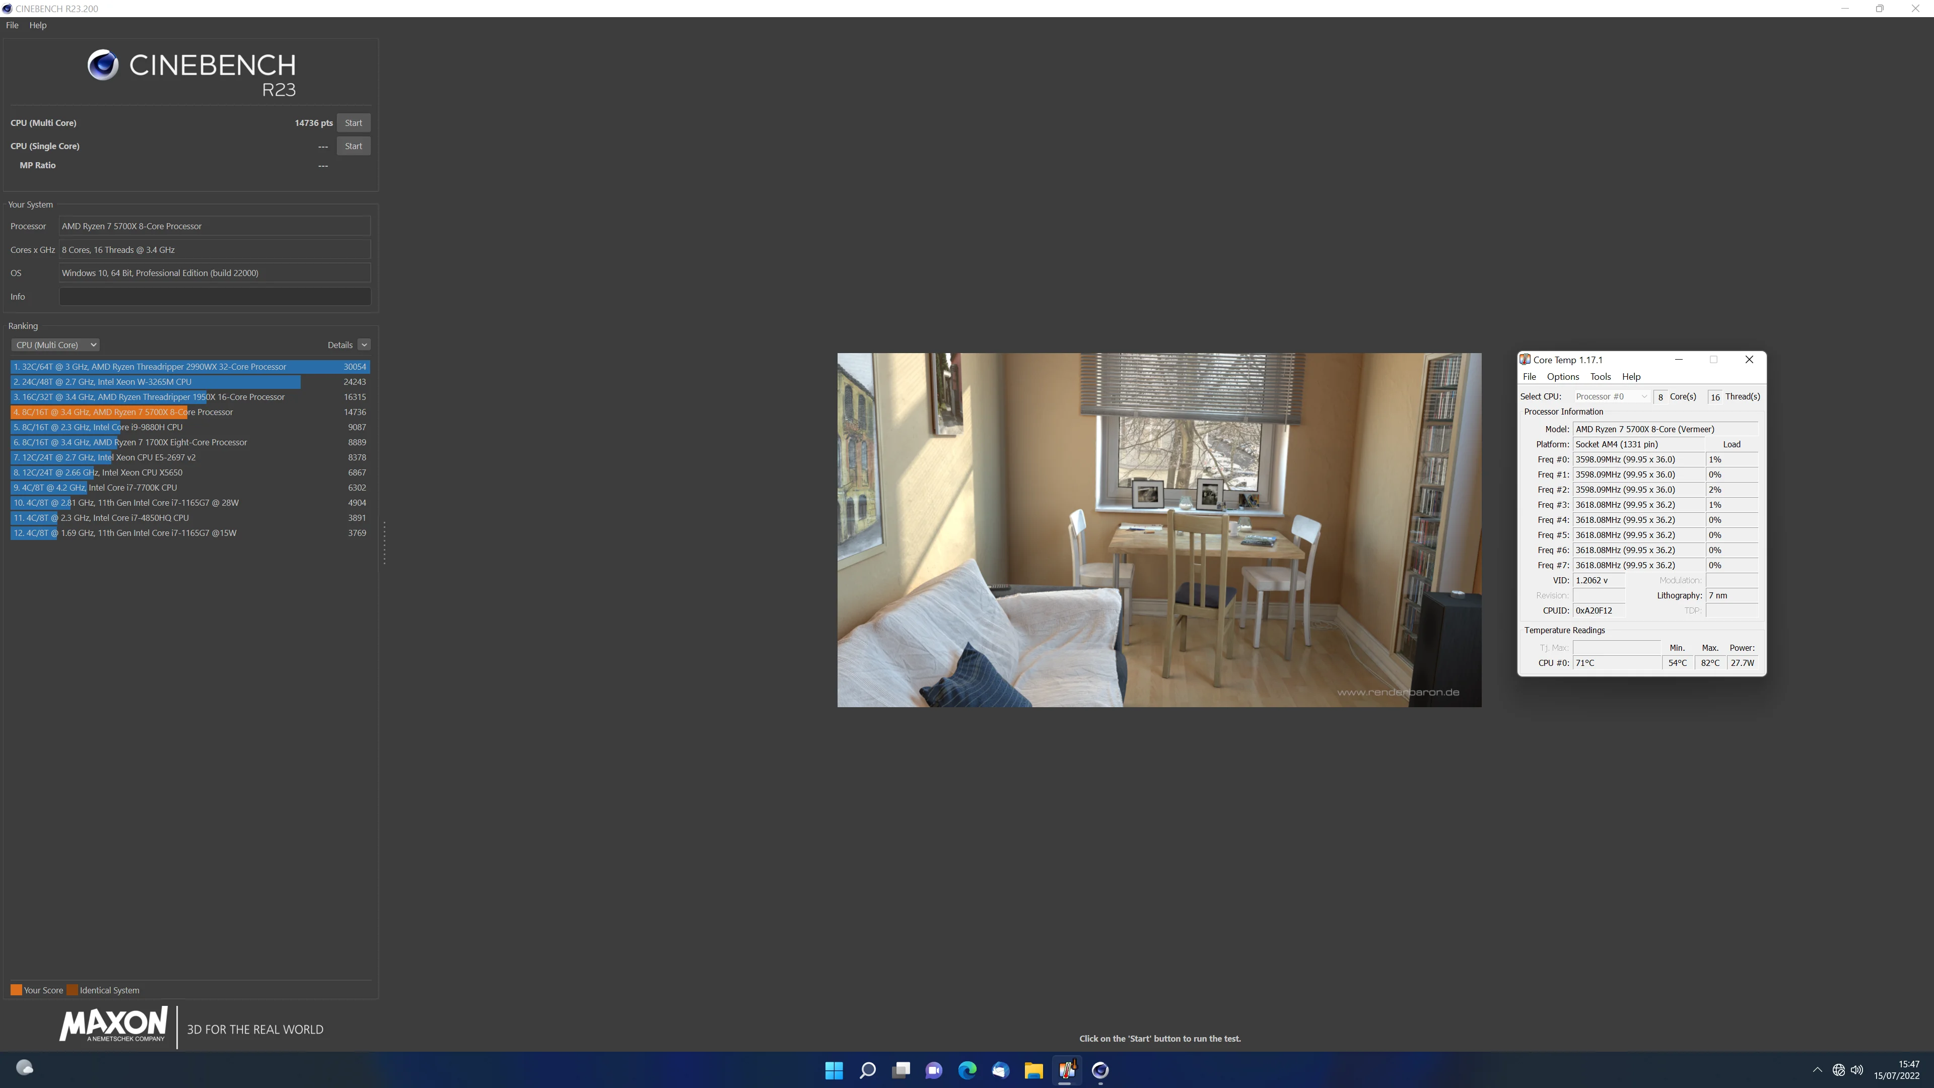Image resolution: width=1934 pixels, height=1088 pixels.
Task: Click the panel splitter handle beside Ranking
Action: [x=384, y=543]
